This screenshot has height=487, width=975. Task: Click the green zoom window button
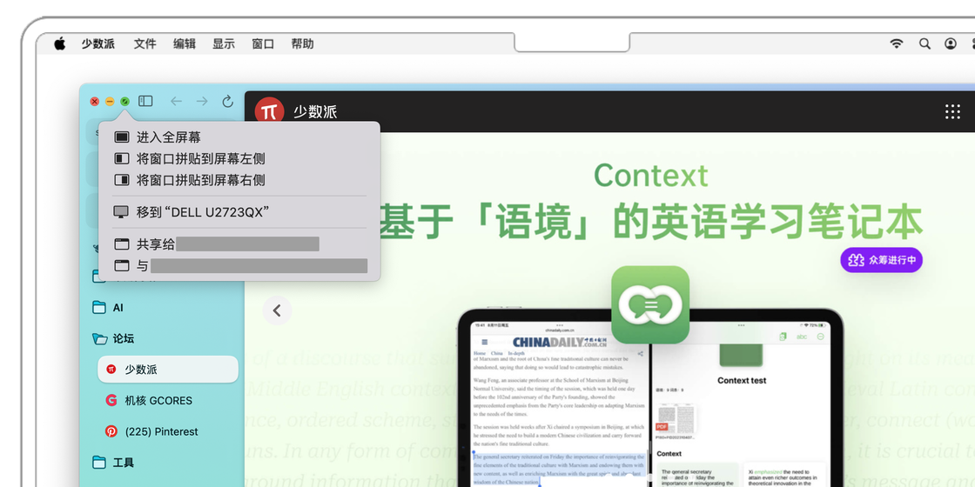click(x=125, y=101)
